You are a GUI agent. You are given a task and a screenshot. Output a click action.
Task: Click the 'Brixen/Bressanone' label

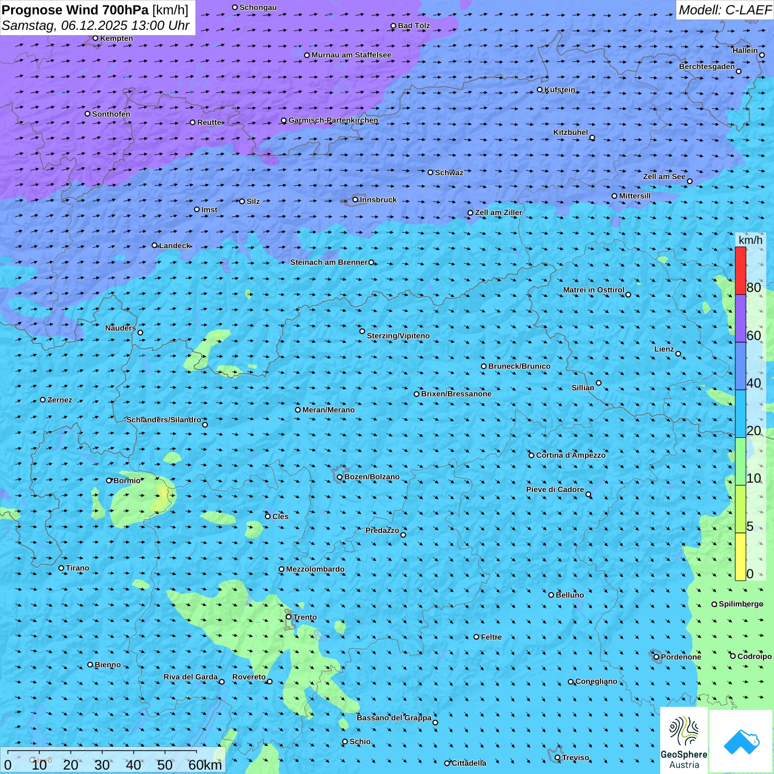point(457,394)
